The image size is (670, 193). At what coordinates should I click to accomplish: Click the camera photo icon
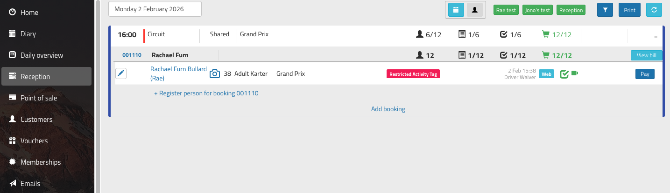(x=214, y=73)
